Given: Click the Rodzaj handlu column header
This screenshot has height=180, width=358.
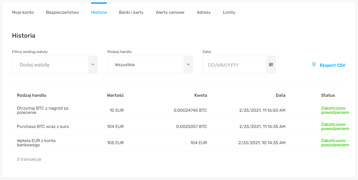Looking at the screenshot, I should (x=31, y=95).
